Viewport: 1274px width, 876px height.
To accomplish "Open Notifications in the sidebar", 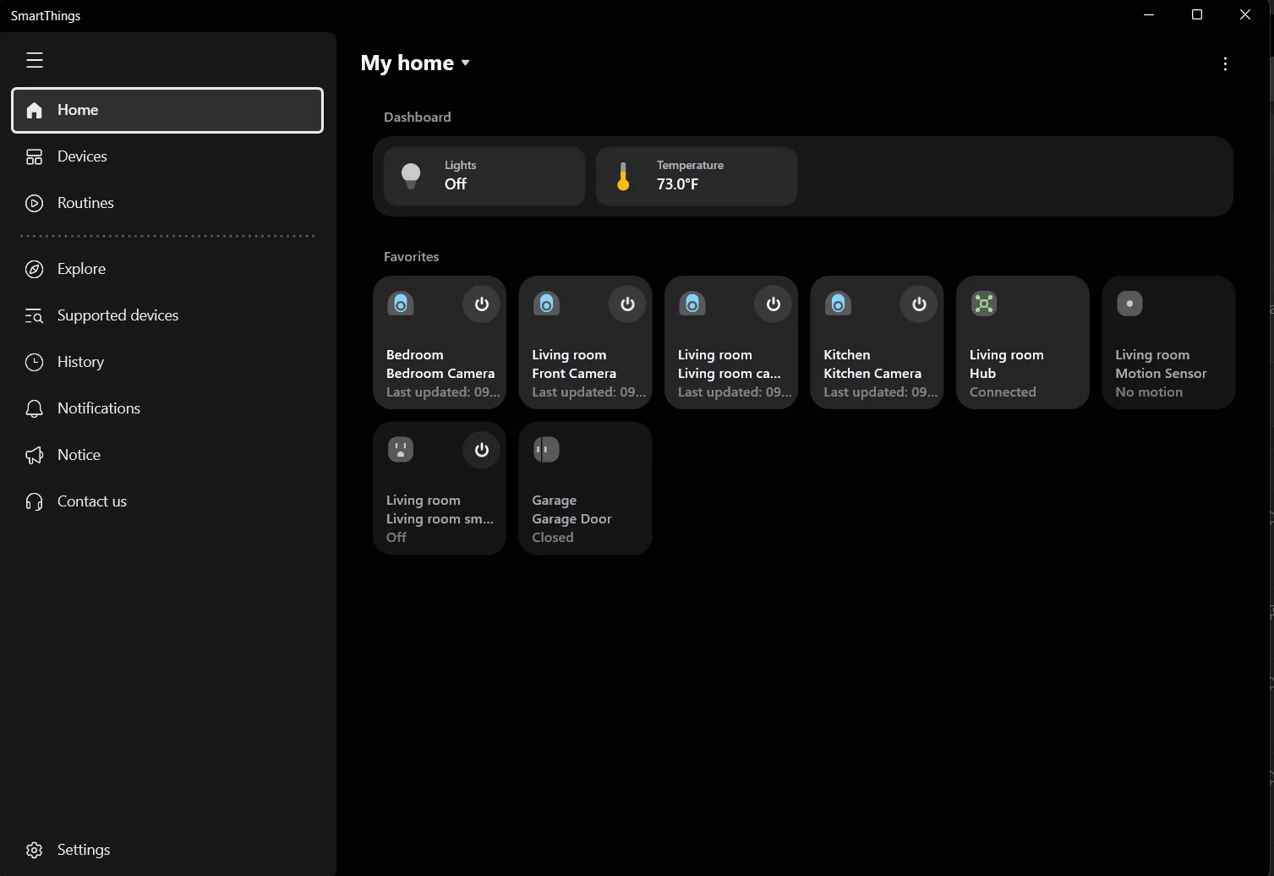I will click(167, 408).
